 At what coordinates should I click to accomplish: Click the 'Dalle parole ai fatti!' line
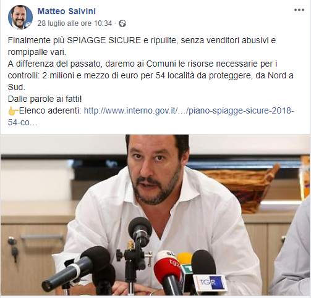coord(45,99)
